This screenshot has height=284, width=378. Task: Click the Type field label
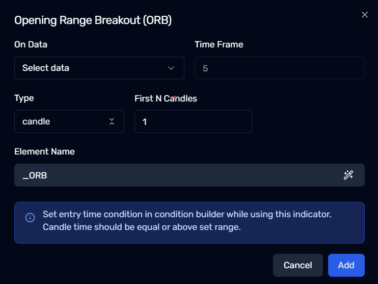24,98
